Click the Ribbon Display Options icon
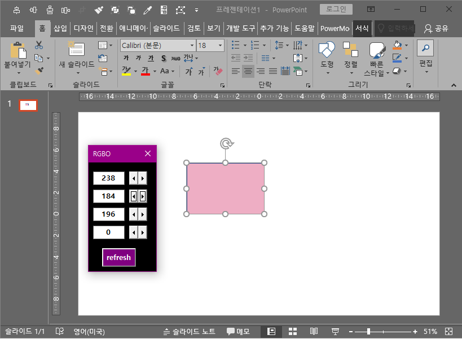The image size is (462, 339). (371, 9)
